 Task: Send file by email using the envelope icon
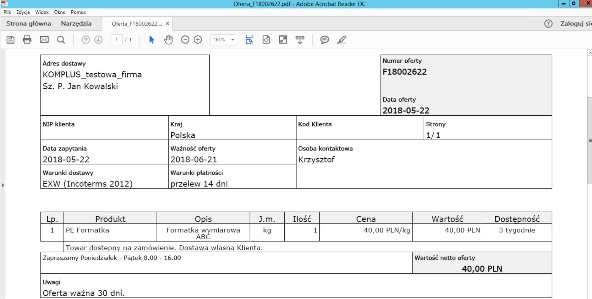click(x=44, y=40)
